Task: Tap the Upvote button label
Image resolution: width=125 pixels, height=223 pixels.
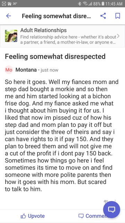Action: (36, 216)
